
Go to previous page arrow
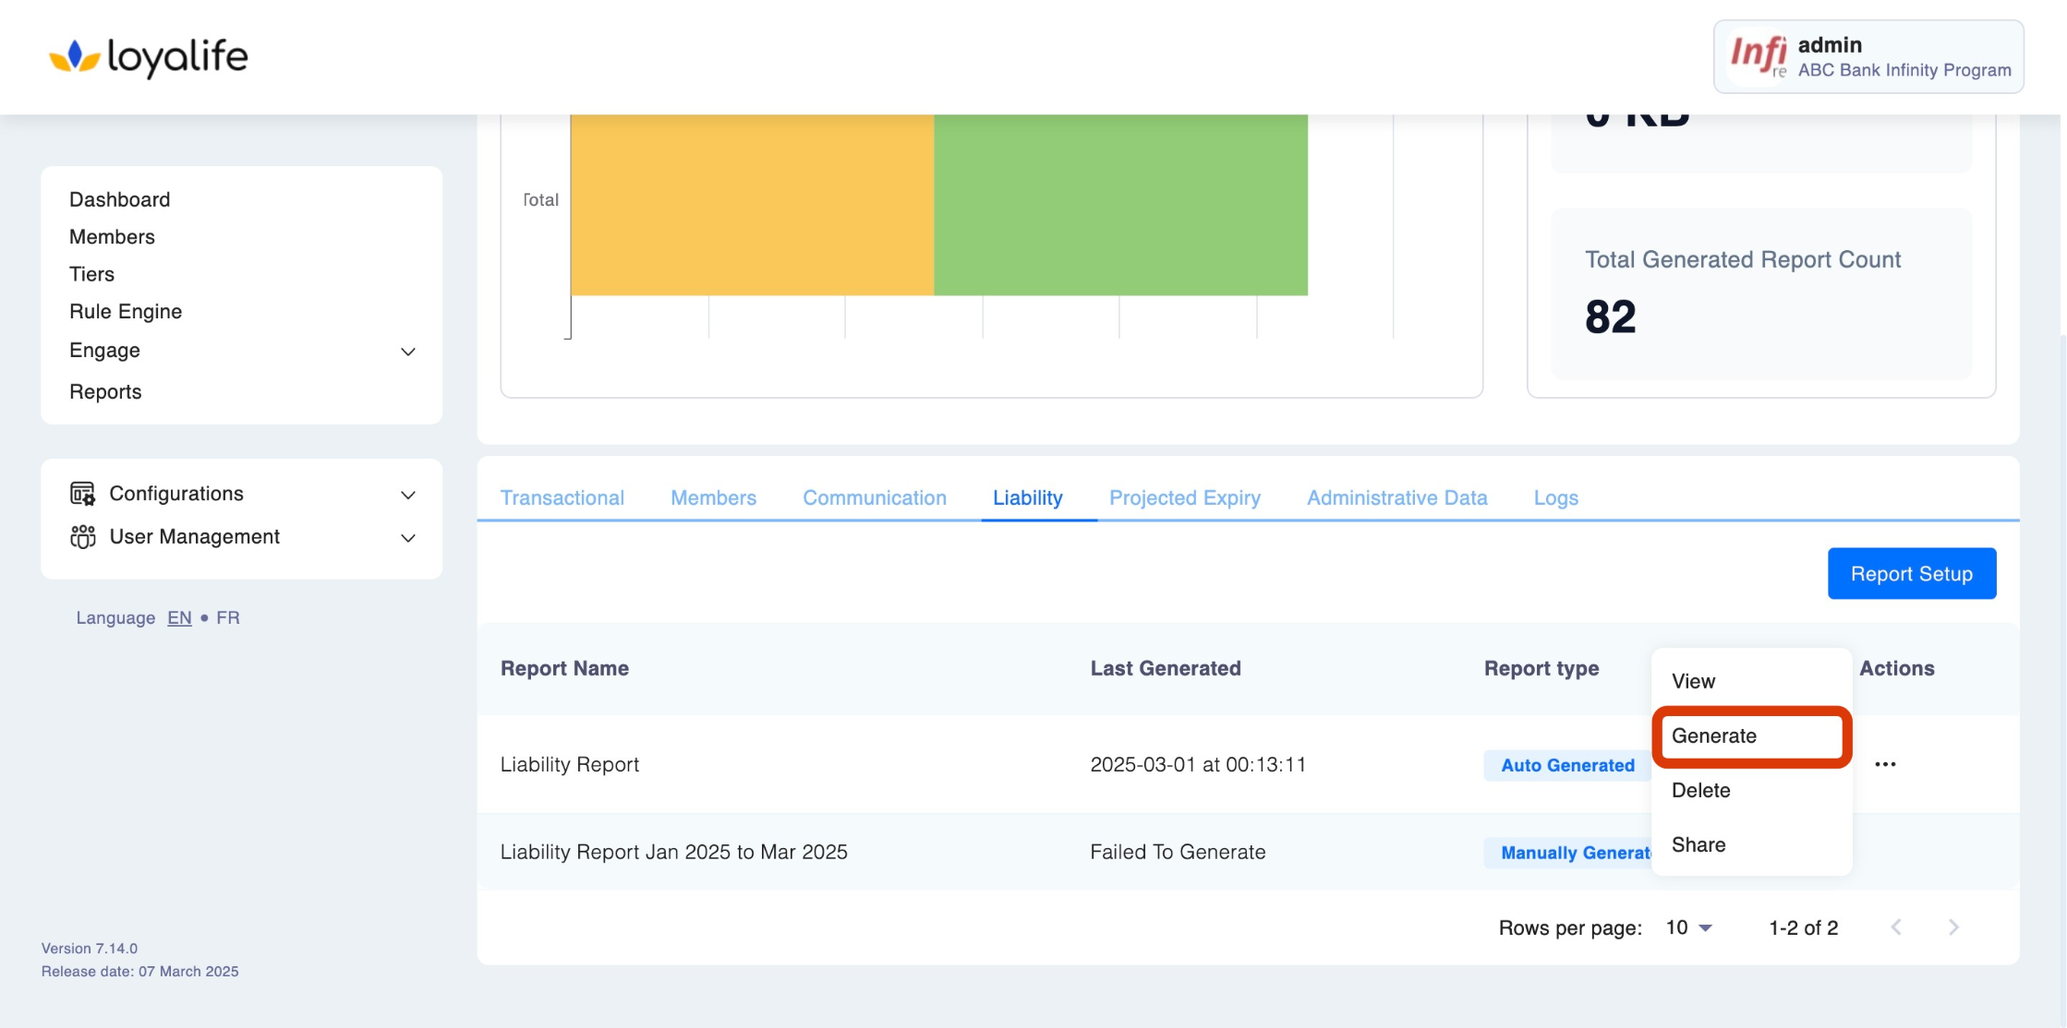tap(1896, 927)
